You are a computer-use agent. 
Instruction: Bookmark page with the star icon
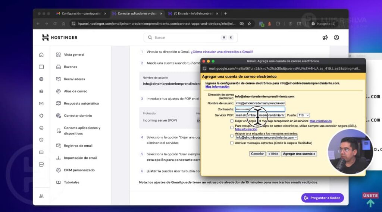tap(249, 23)
